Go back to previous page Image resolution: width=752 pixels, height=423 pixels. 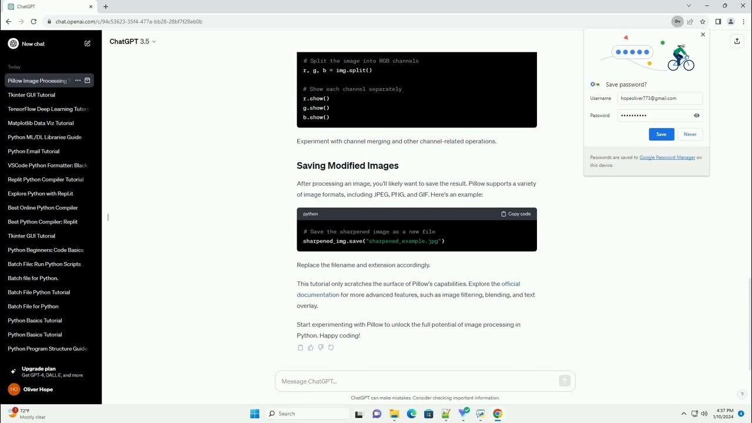[8, 22]
